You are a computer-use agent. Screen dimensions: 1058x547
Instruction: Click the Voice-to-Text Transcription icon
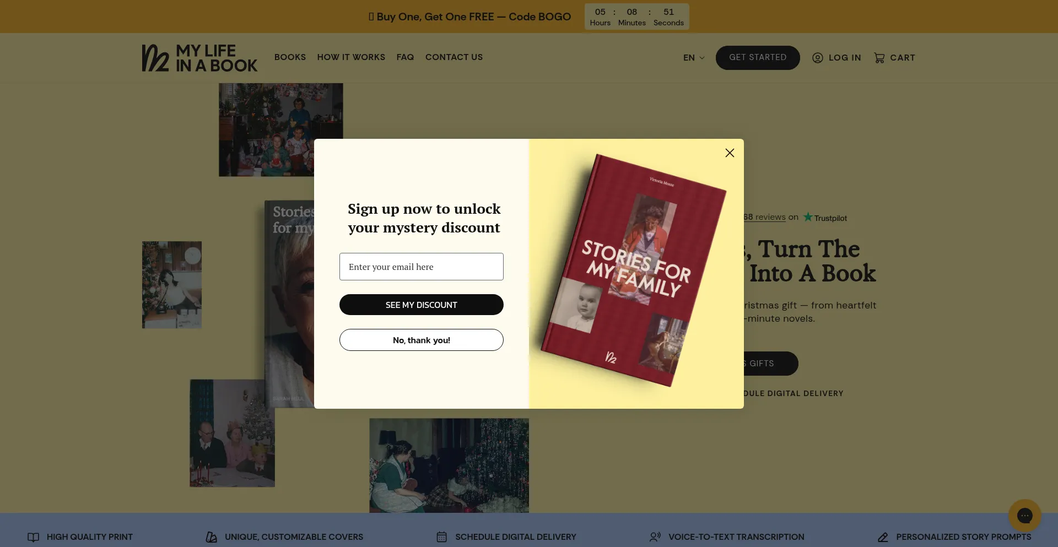click(x=655, y=537)
